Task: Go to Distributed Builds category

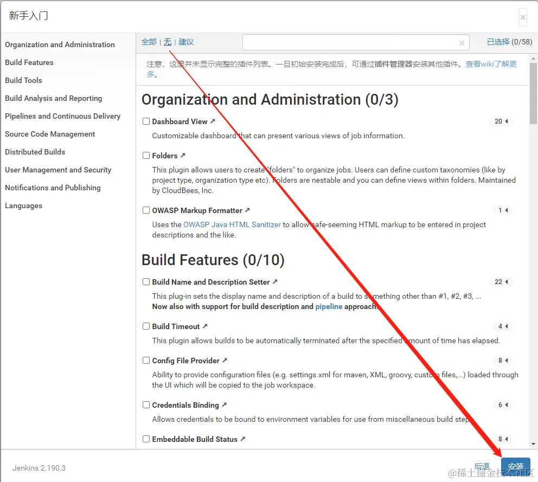Action: pos(35,152)
